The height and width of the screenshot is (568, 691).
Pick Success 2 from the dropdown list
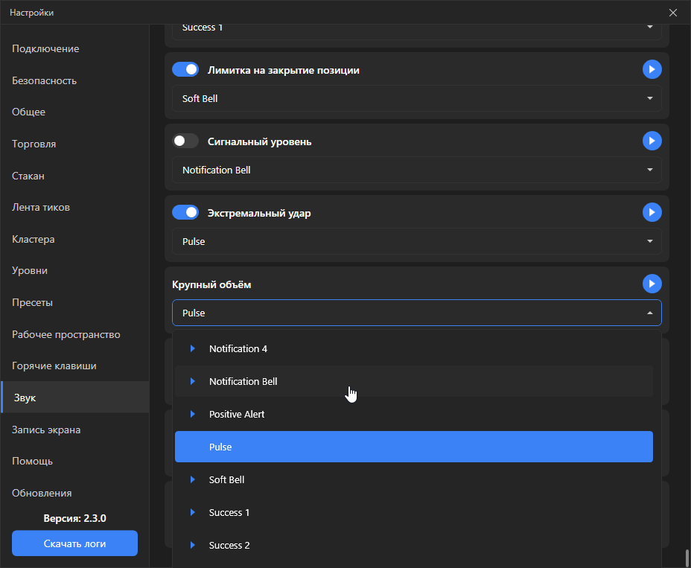click(414, 545)
